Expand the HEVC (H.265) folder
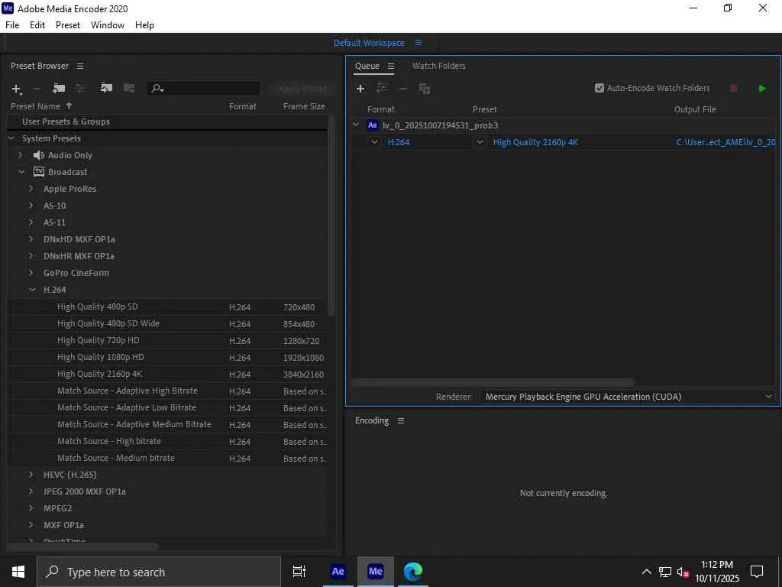This screenshot has height=587, width=782. [31, 475]
